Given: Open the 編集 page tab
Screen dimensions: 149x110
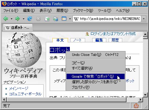Looking at the screenshot, I should tap(99, 40).
